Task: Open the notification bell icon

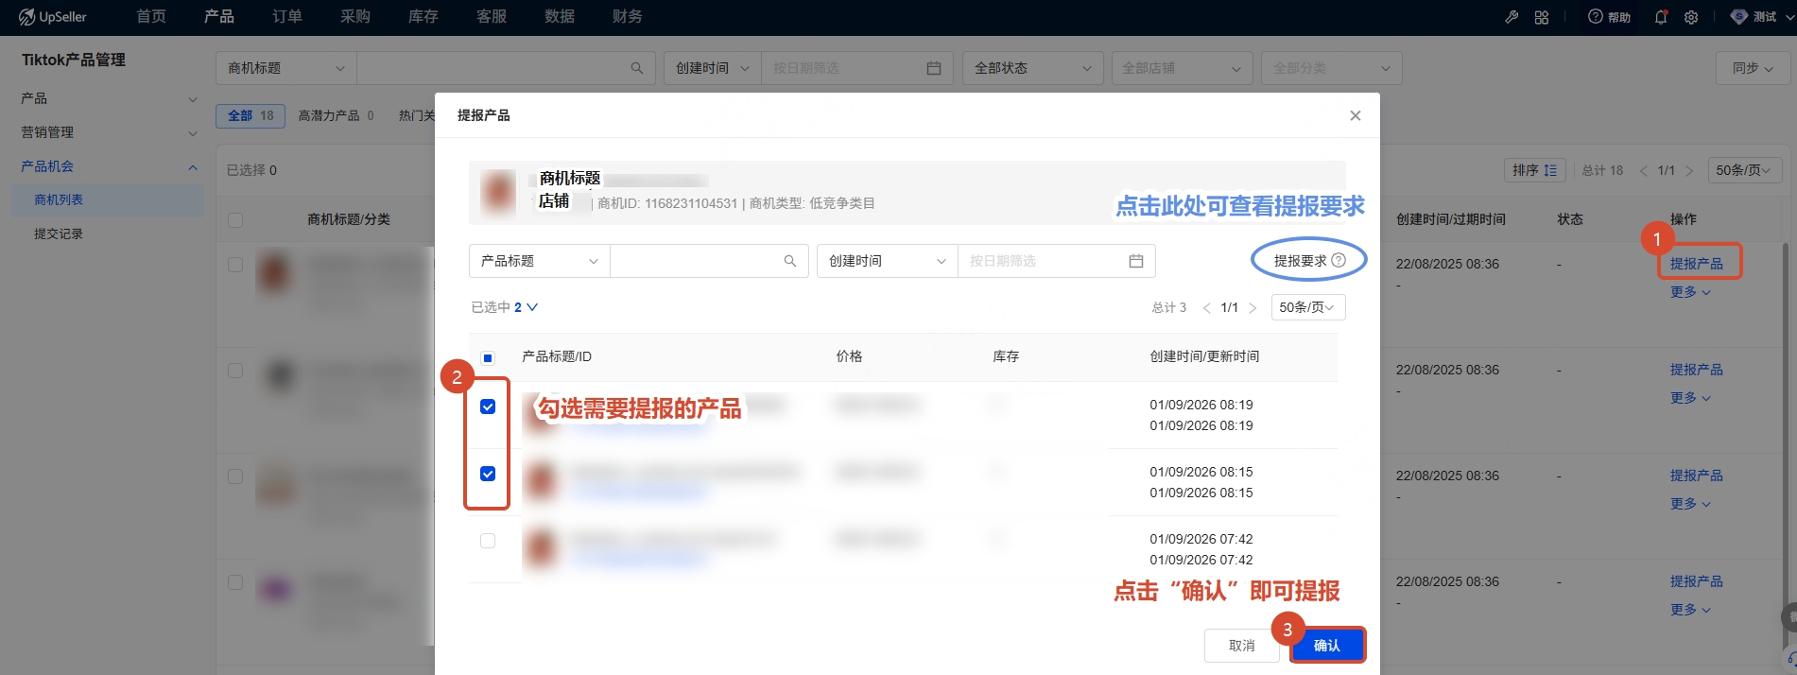Action: (x=1661, y=17)
